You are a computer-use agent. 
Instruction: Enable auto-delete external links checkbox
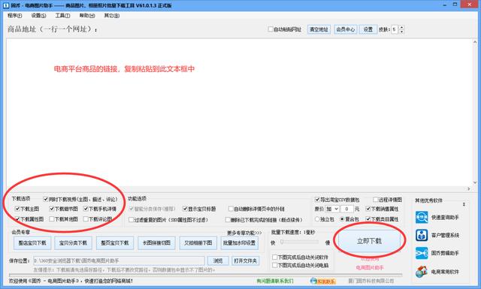point(231,209)
